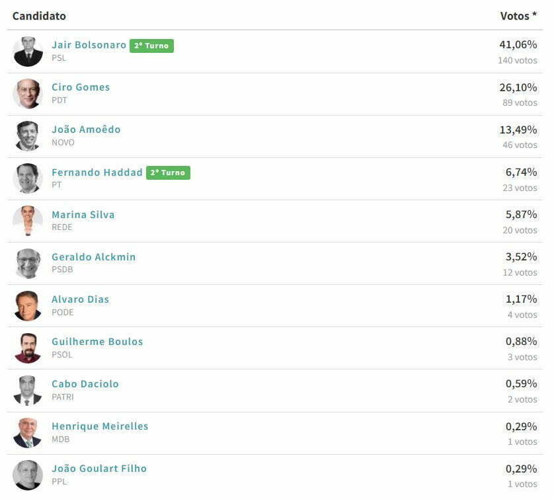The image size is (554, 499).
Task: Open Jair Bolsonaro candidate link
Action: click(89, 45)
